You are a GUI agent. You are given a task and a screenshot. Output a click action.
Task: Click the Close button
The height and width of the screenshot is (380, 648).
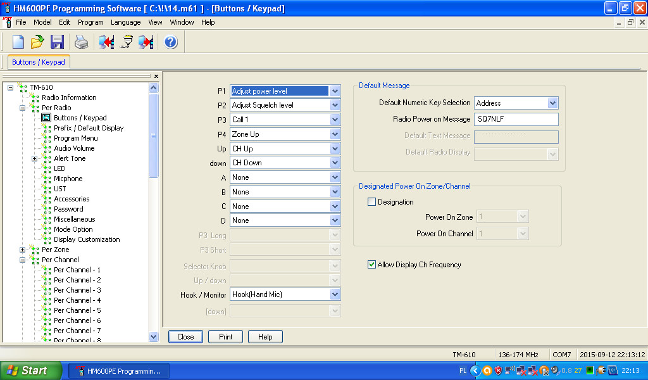[185, 336]
